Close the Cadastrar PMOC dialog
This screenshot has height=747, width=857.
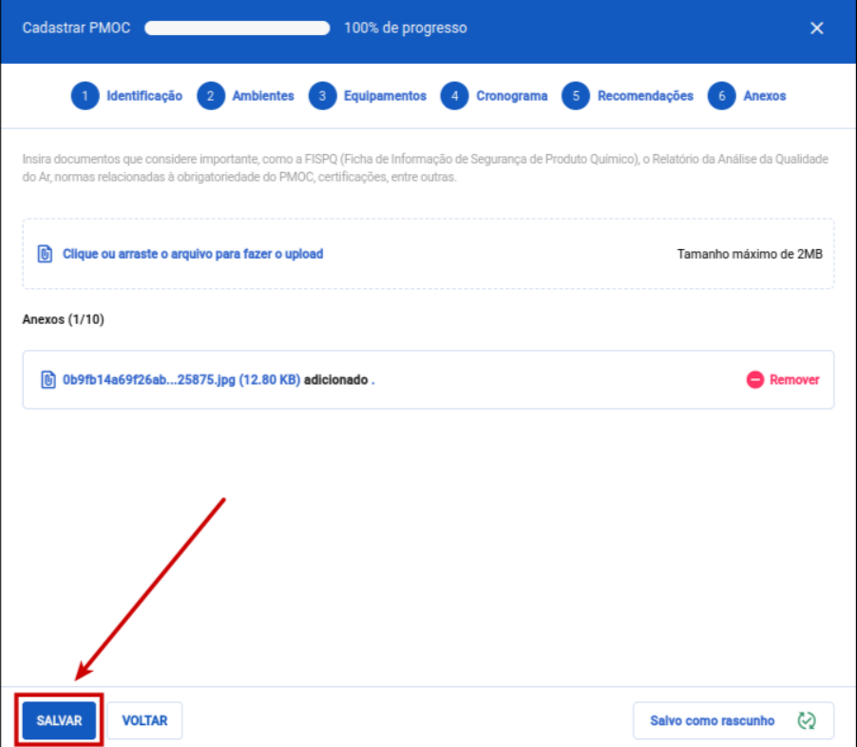click(816, 28)
